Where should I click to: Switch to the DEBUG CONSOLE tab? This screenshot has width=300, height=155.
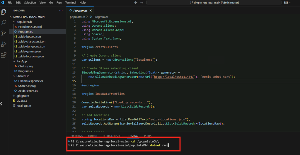point(112,136)
